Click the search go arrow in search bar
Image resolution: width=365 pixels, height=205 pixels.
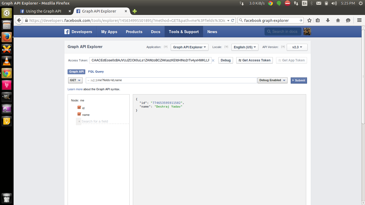301,20
